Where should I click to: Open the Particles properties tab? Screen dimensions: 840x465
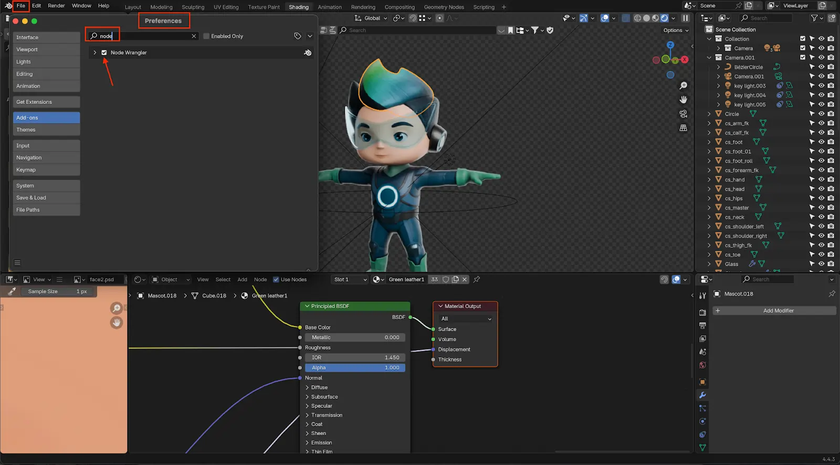(x=702, y=408)
